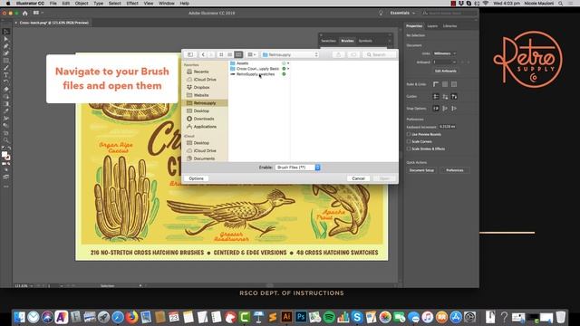Open Artboard number dropdown

click(444, 62)
